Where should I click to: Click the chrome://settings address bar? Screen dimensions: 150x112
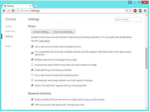pos(71,11)
